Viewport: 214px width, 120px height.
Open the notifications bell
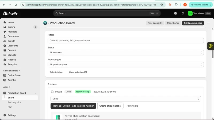pyautogui.click(x=183, y=13)
